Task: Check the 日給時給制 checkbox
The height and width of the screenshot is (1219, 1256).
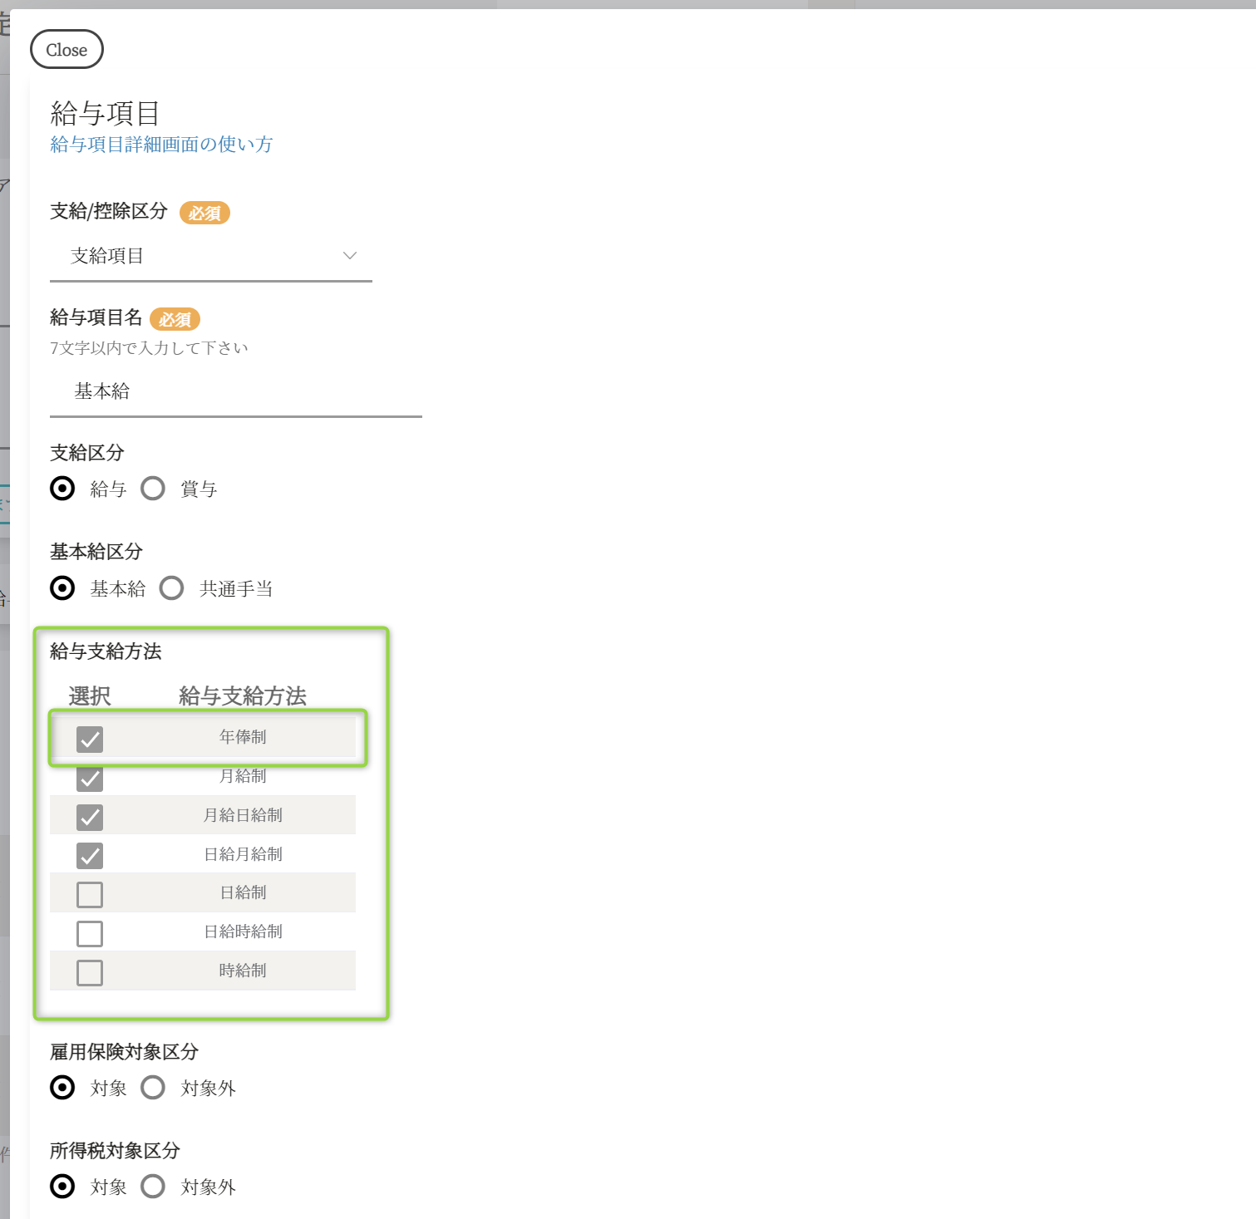Action: pos(90,933)
